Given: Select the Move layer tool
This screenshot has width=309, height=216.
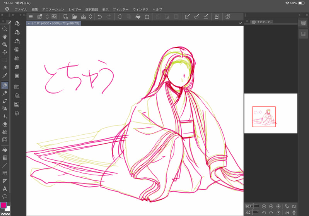Looking at the screenshot, I should [x=5, y=52].
